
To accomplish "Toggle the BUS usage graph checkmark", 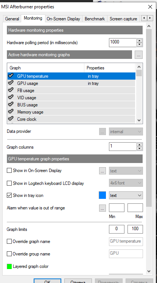I will [11, 105].
